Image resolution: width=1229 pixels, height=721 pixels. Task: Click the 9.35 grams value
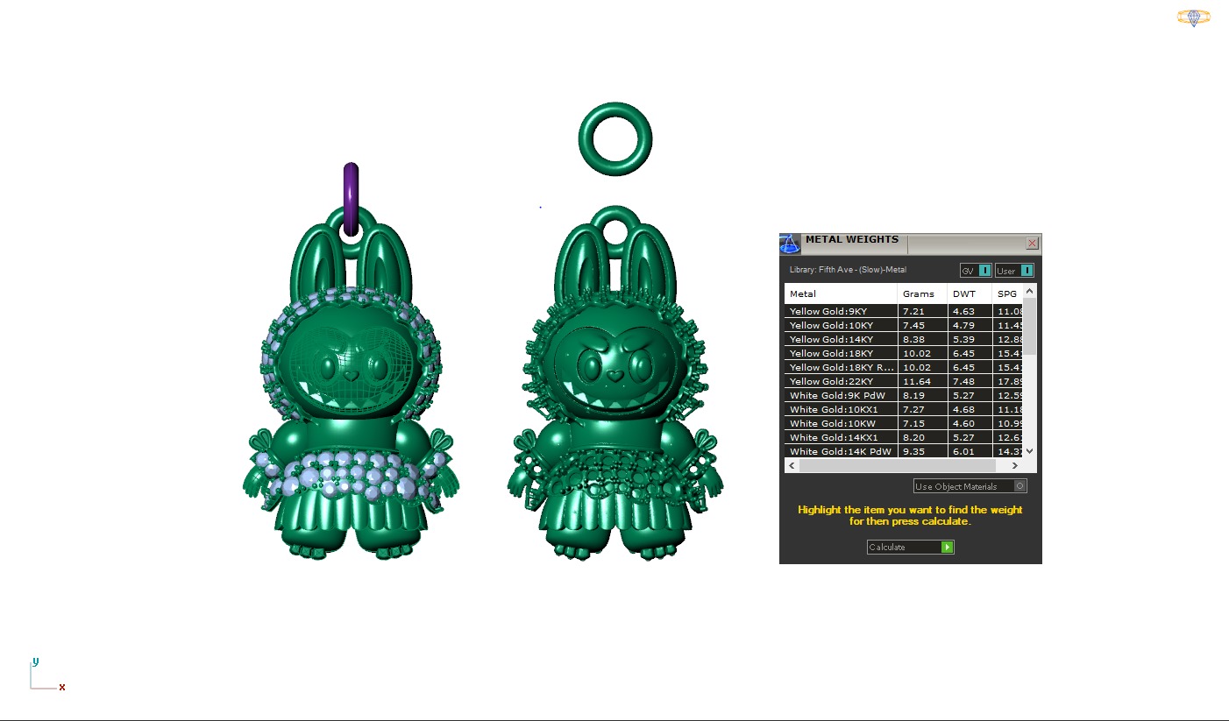913,451
